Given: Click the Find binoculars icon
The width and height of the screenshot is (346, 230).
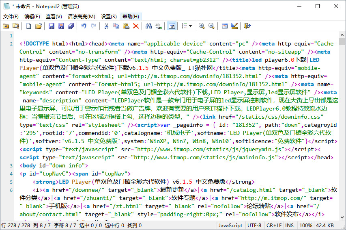Looking at the screenshot, I should pos(149,26).
